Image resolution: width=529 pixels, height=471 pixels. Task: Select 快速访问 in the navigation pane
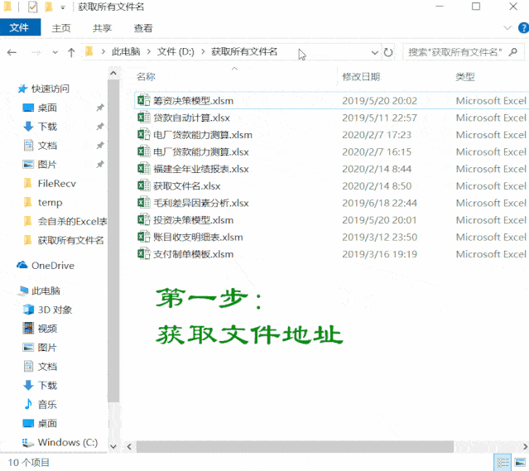tap(50, 89)
